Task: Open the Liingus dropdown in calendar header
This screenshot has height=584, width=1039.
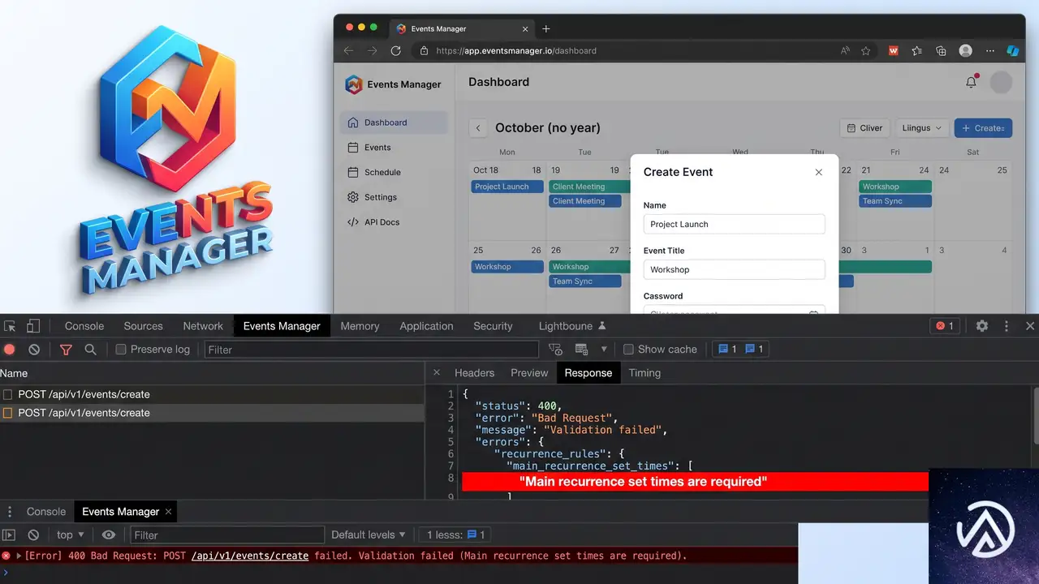Action: 922,128
